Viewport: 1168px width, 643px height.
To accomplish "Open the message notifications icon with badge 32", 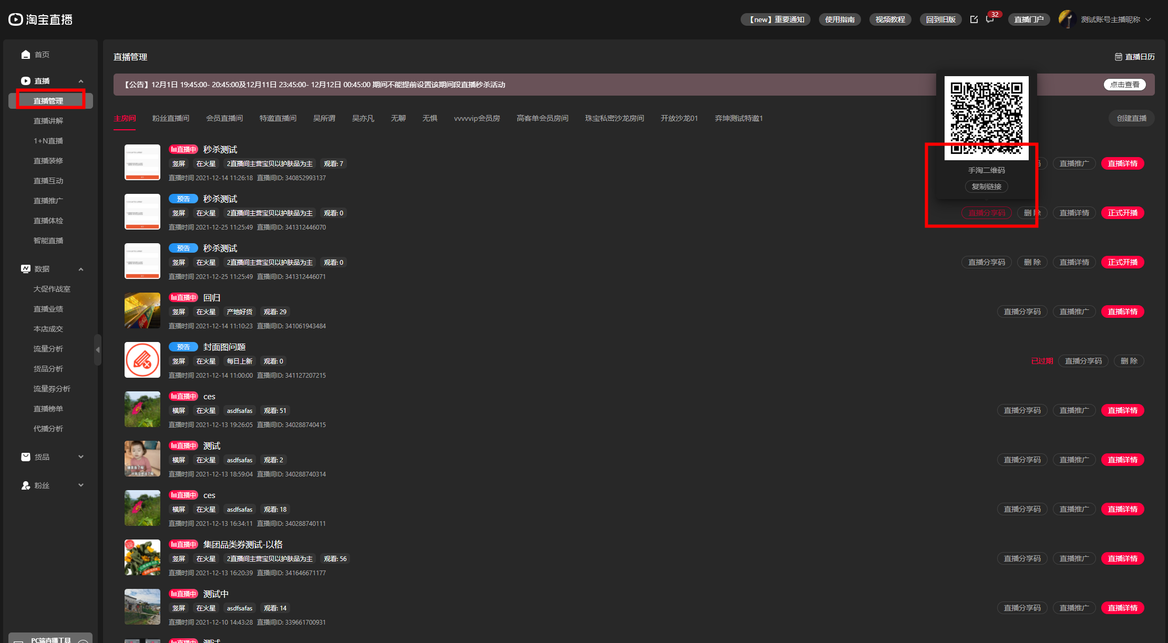I will [990, 19].
